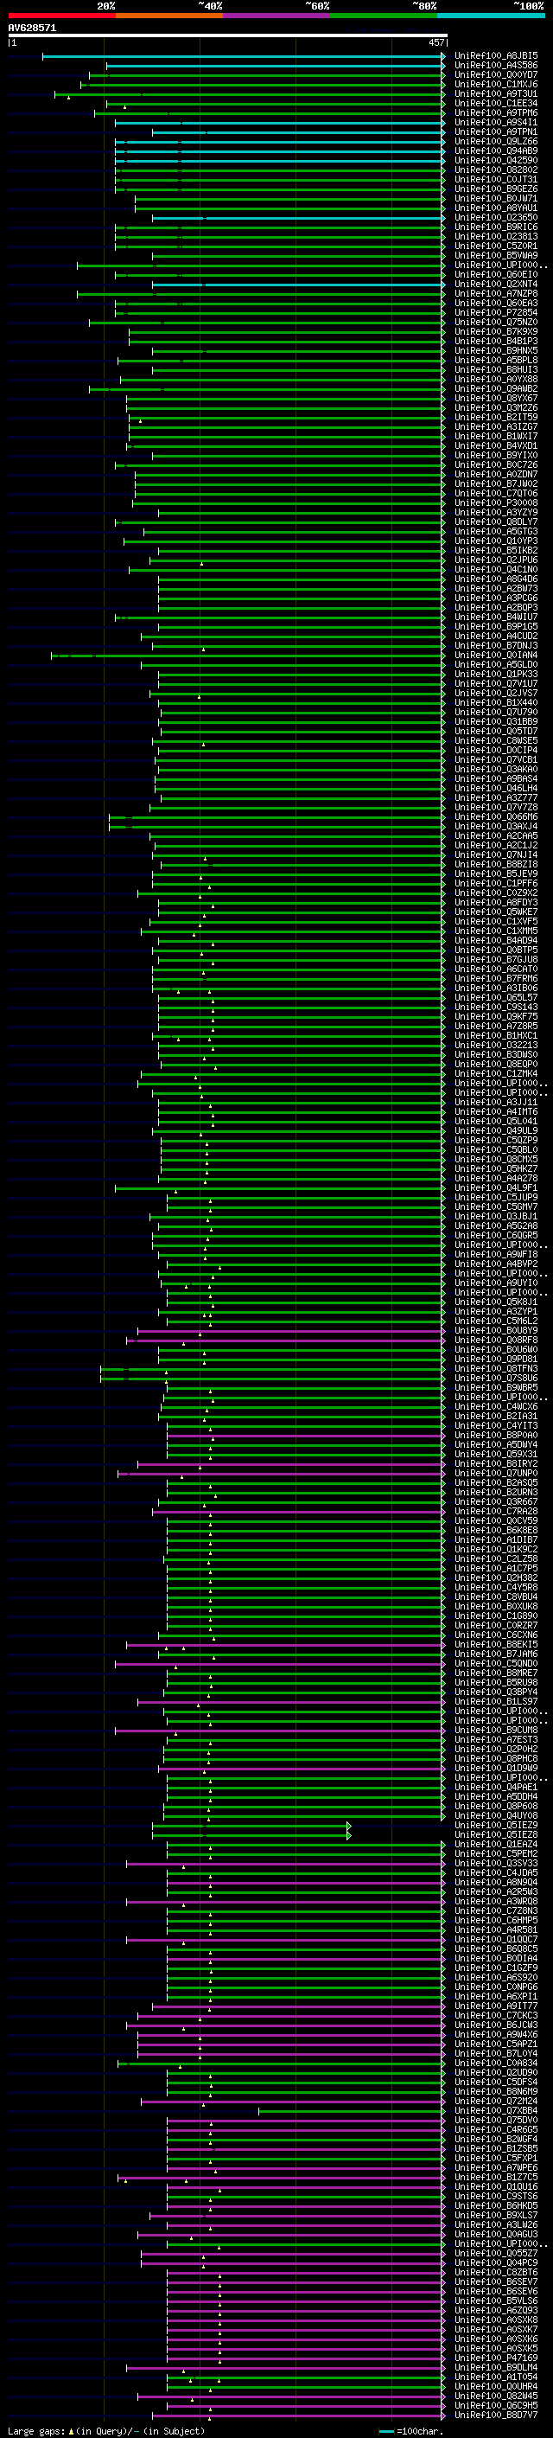This screenshot has width=553, height=2438.
Task: Open the UniRef100_A4S586 hit label
Action: coord(495,66)
